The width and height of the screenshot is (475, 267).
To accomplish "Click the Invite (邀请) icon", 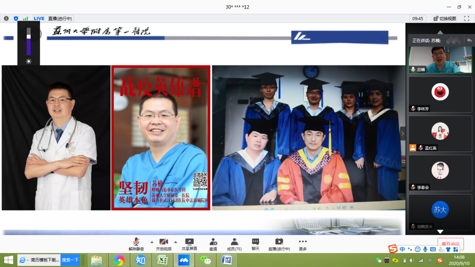I will (x=213, y=245).
